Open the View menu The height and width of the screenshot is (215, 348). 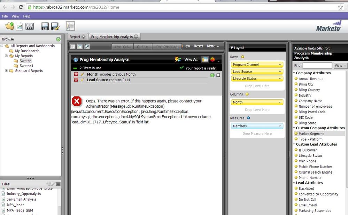[15, 16]
